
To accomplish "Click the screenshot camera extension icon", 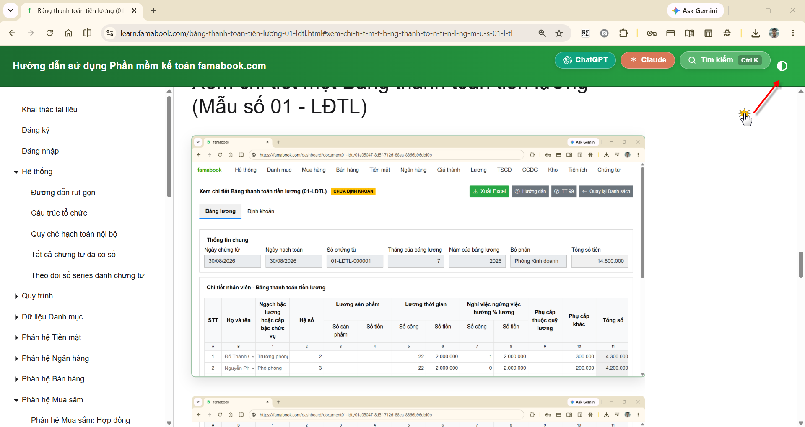I will (604, 33).
